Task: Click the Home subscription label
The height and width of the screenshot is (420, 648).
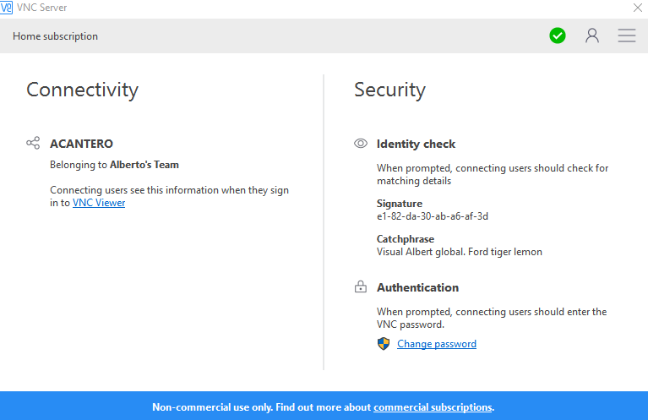Action: click(56, 36)
